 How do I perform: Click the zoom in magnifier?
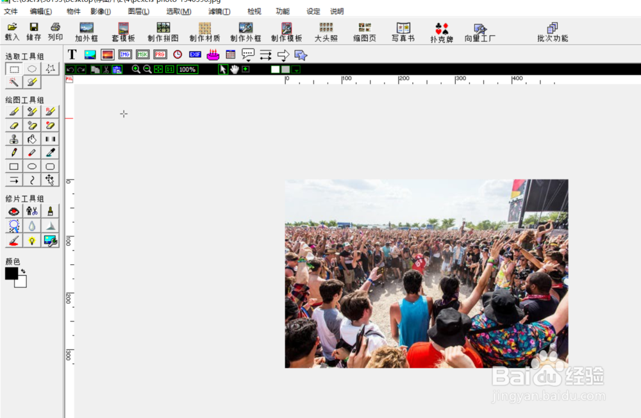136,69
